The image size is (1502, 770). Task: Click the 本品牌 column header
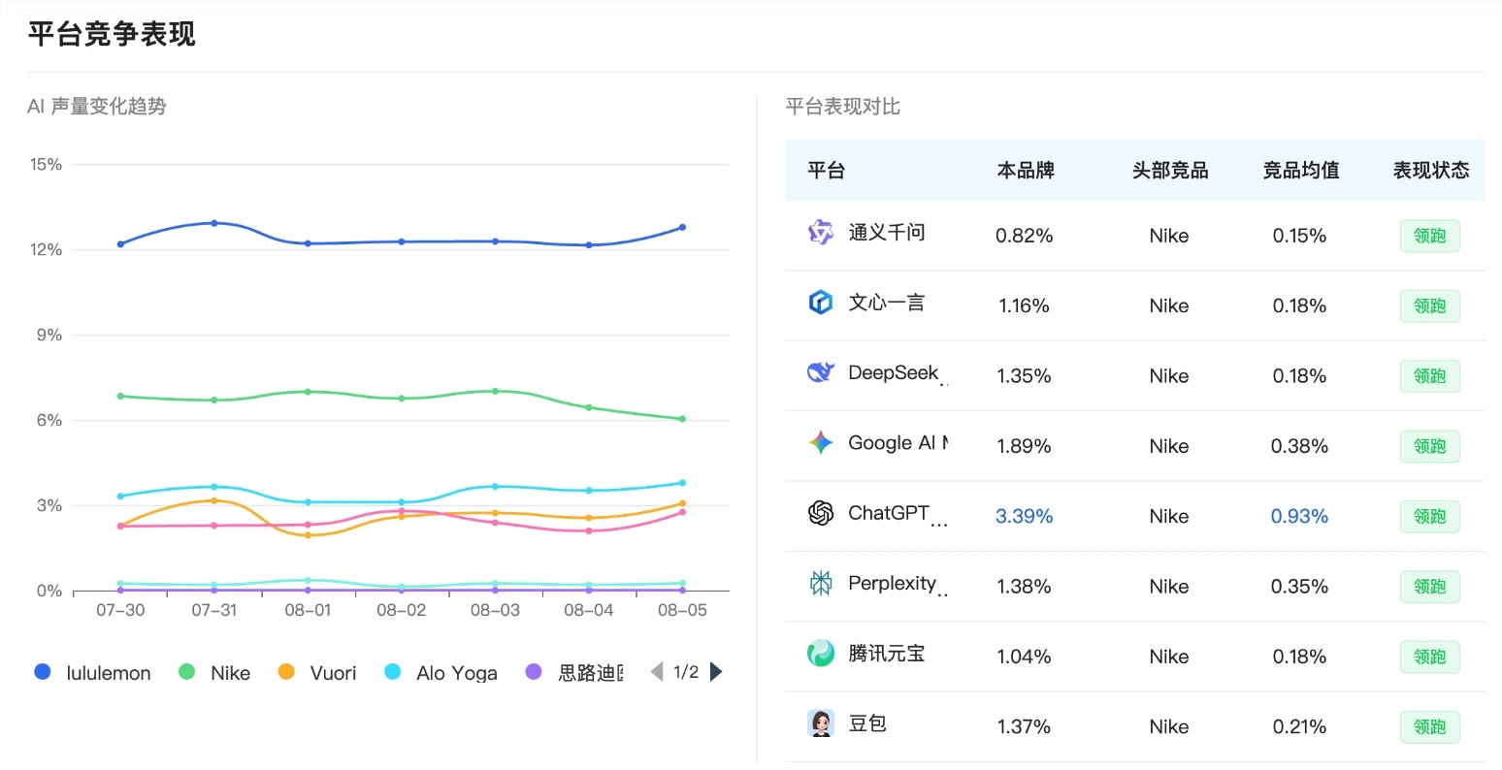(x=1026, y=171)
